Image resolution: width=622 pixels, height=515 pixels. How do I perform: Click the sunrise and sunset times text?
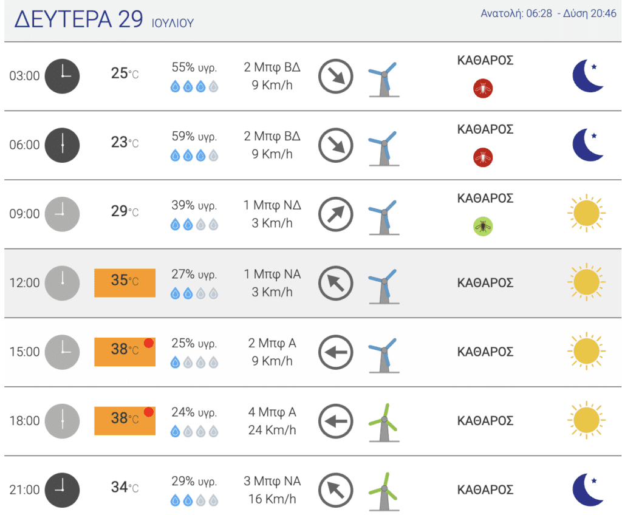tap(549, 13)
